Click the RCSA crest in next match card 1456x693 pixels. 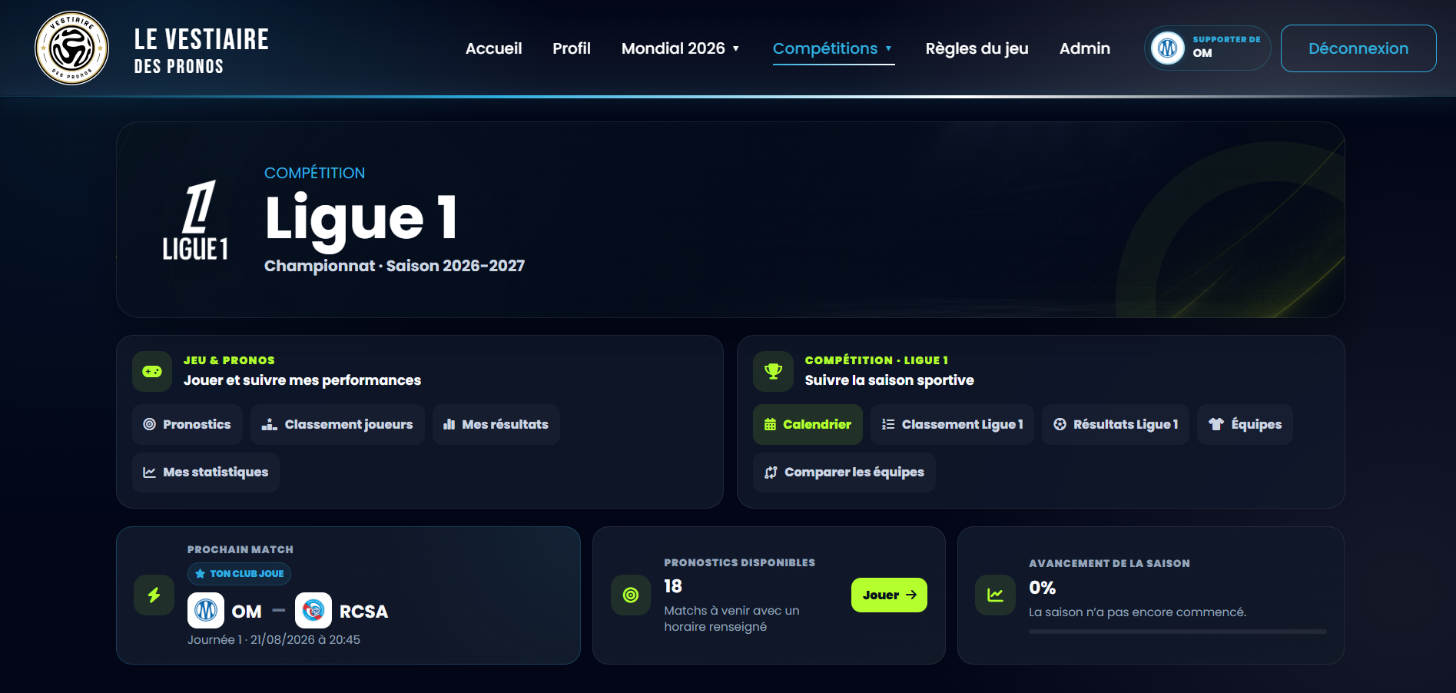point(313,611)
